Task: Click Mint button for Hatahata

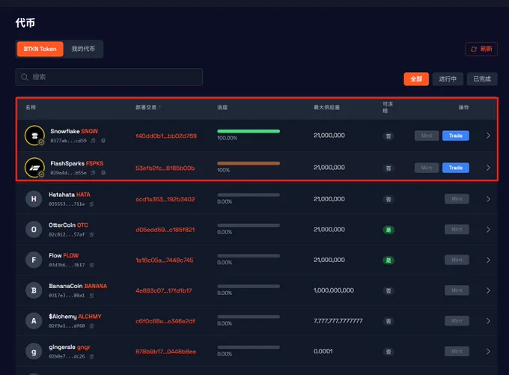Action: 457,198
